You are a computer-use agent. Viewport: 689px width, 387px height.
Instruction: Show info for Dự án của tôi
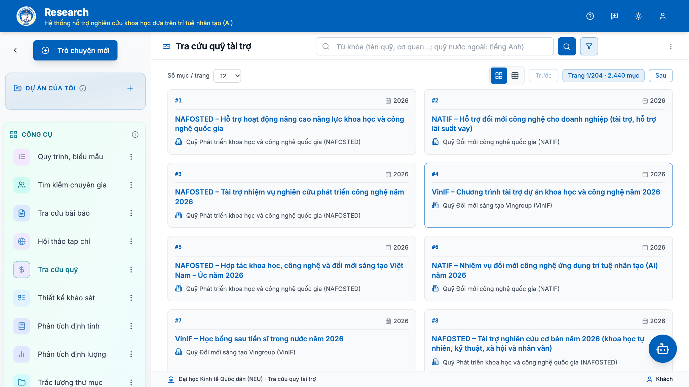pos(83,88)
